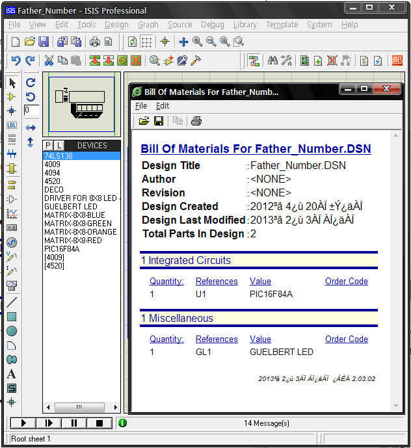This screenshot has width=411, height=448.
Task: Save the design with the blue floppy icon
Action: 44,42
